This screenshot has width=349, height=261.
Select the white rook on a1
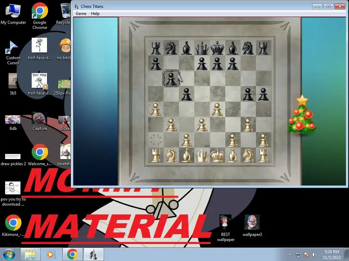156,155
